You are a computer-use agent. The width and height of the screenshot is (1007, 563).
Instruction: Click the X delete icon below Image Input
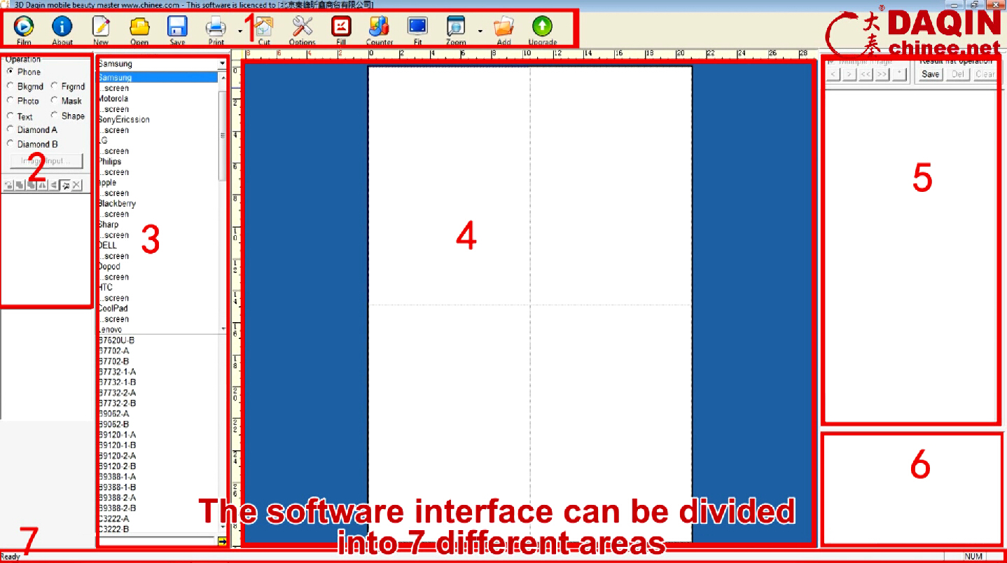tap(77, 186)
